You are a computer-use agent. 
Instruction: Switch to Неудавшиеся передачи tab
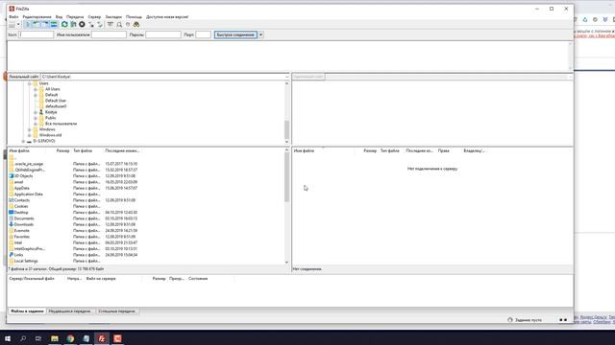[x=70, y=311]
